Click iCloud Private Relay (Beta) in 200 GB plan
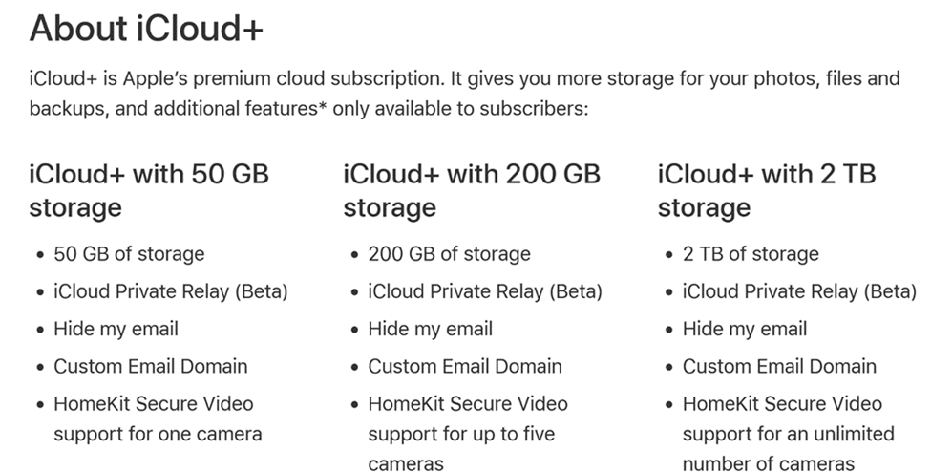 (485, 291)
